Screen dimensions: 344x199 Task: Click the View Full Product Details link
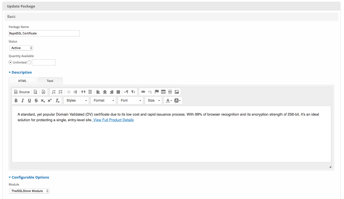113,120
